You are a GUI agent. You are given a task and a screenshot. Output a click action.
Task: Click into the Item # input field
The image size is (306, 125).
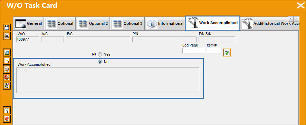pyautogui.click(x=214, y=51)
